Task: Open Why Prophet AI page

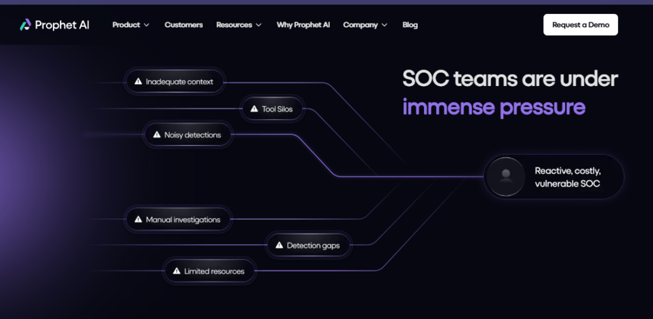Action: [303, 25]
